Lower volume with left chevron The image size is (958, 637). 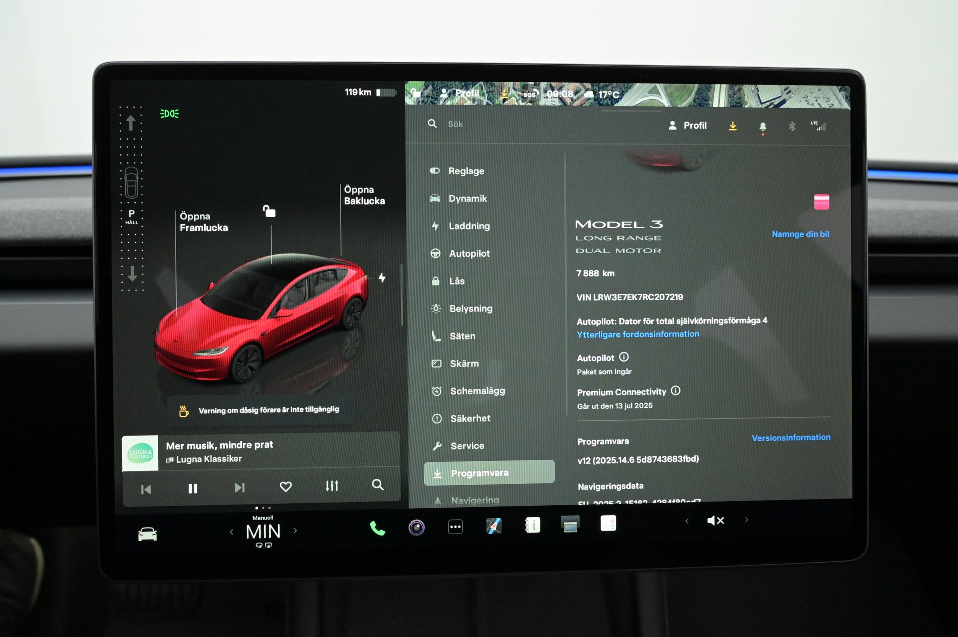(x=687, y=521)
